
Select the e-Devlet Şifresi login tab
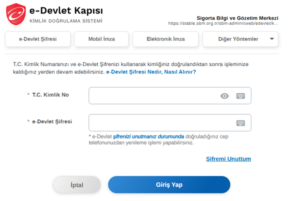coord(38,39)
